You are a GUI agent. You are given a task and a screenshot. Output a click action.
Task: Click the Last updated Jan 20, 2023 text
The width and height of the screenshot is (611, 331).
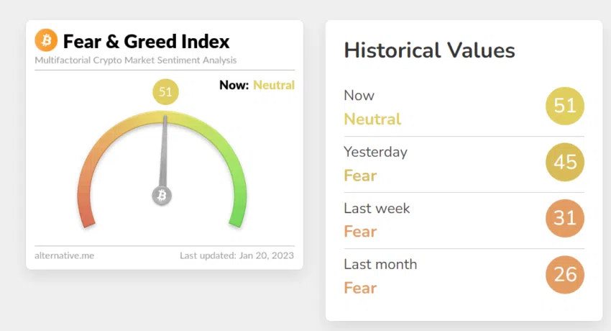click(236, 255)
